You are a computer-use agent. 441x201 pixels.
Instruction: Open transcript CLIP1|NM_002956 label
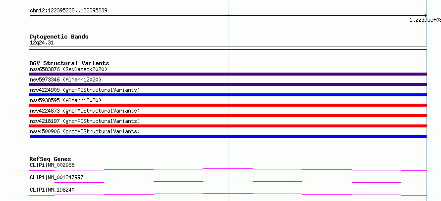coord(52,165)
